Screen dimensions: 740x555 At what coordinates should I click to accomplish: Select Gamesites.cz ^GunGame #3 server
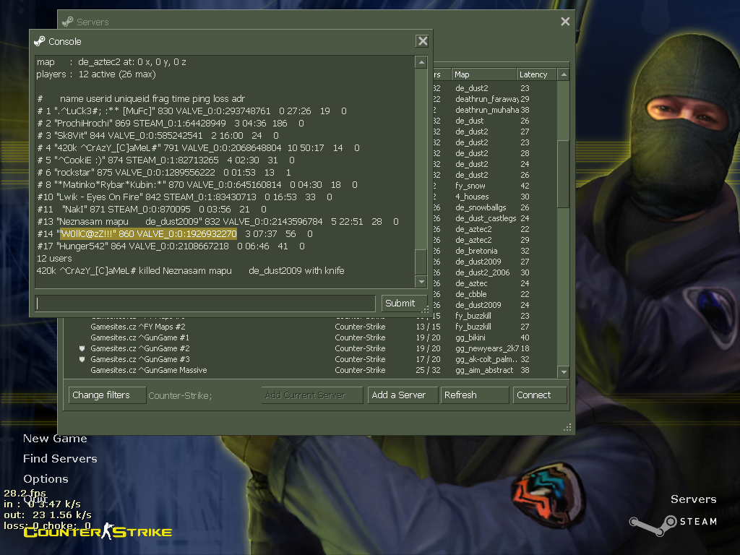(309, 359)
